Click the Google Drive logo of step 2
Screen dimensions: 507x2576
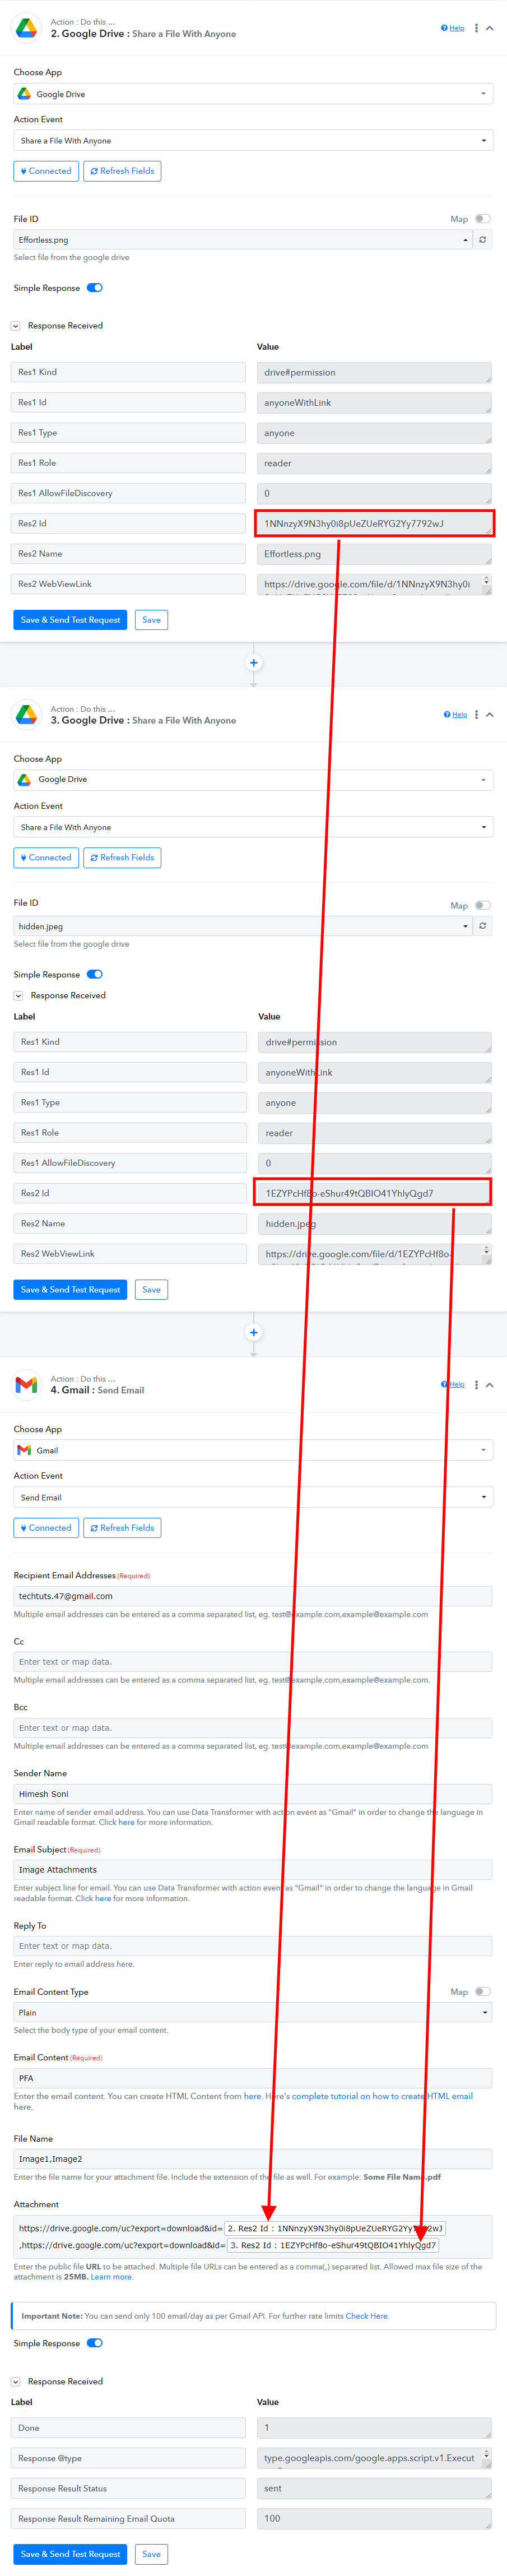coord(27,28)
